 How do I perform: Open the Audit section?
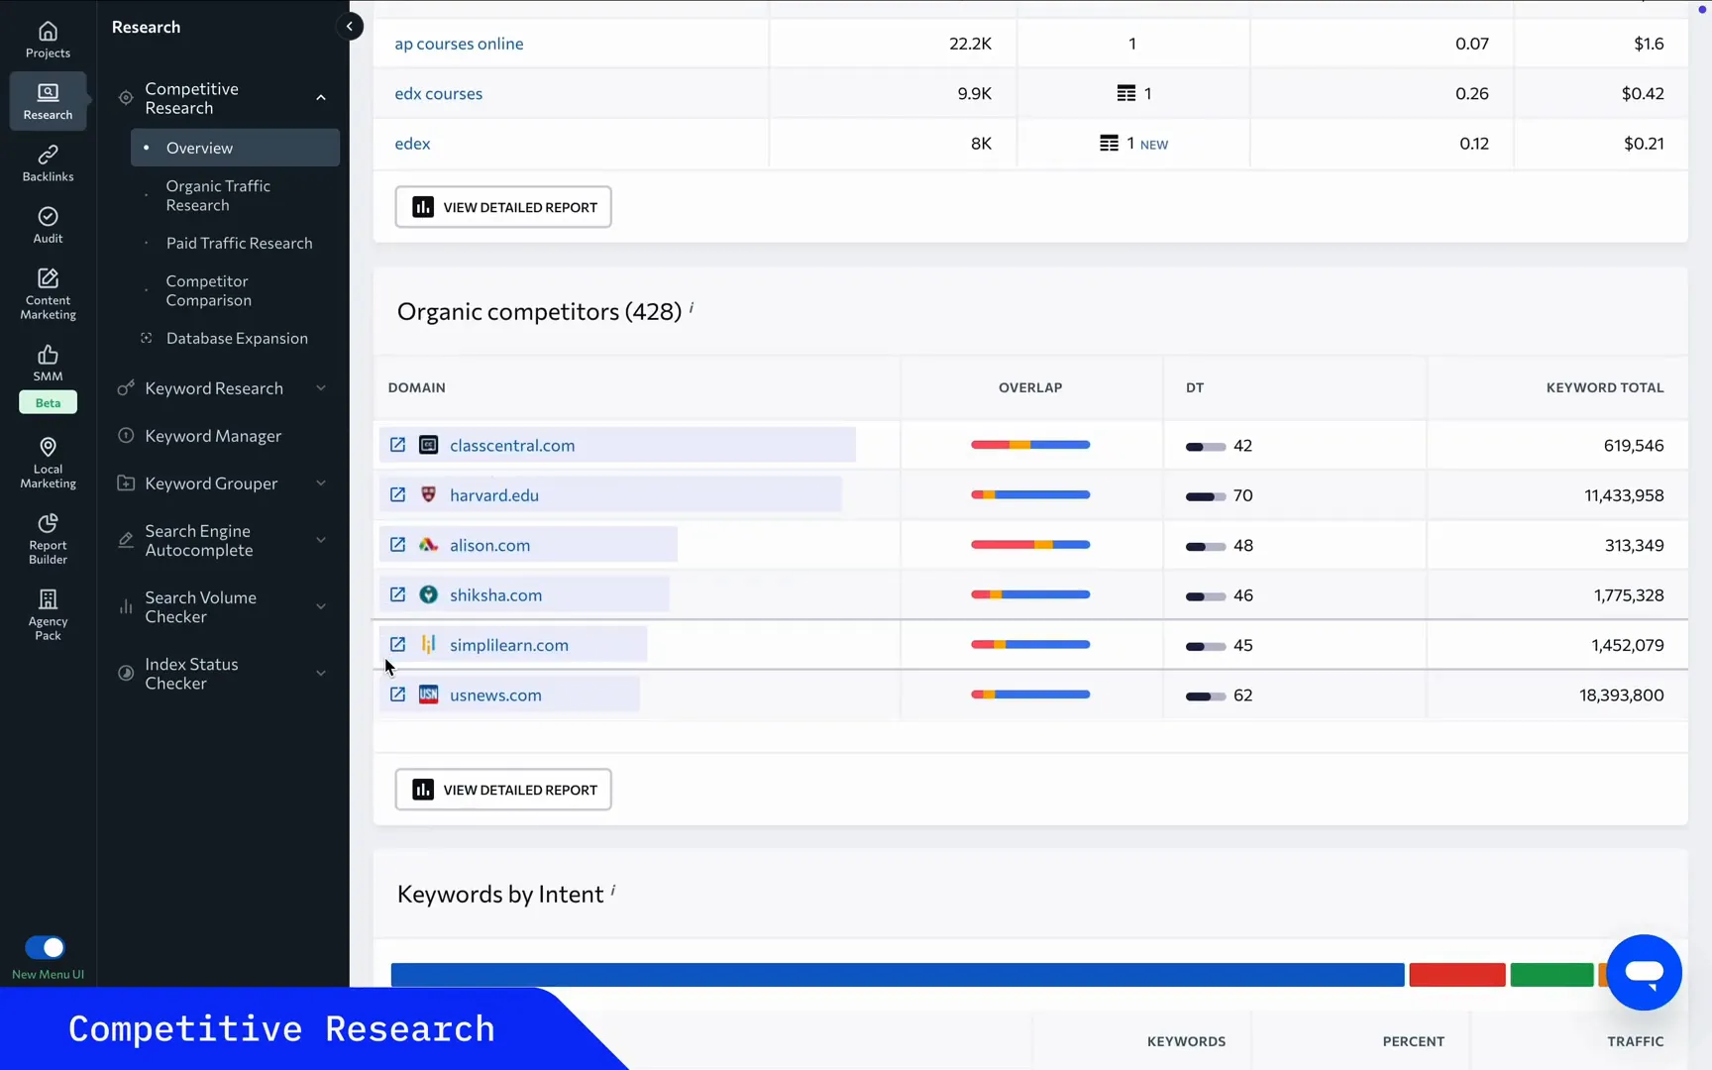point(47,224)
